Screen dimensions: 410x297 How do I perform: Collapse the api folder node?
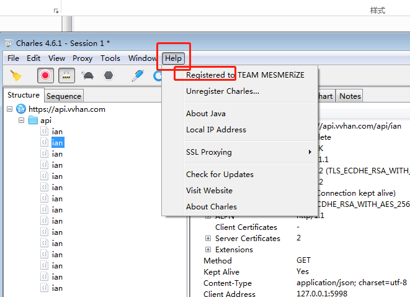(22, 120)
